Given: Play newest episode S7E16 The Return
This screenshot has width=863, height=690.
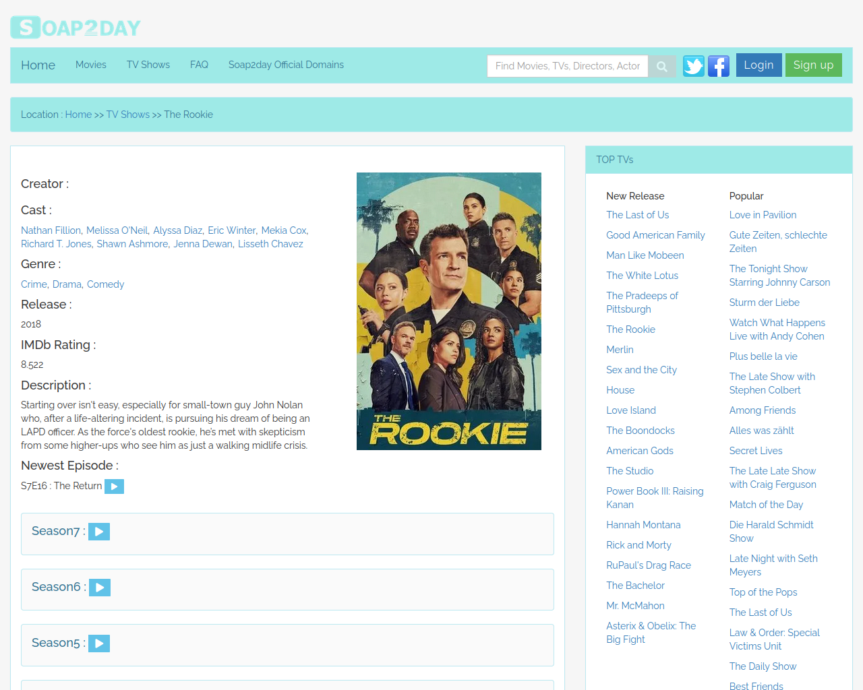Looking at the screenshot, I should pos(114,487).
